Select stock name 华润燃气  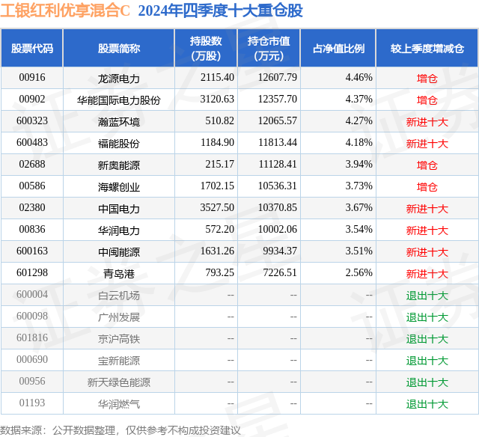(119, 404)
